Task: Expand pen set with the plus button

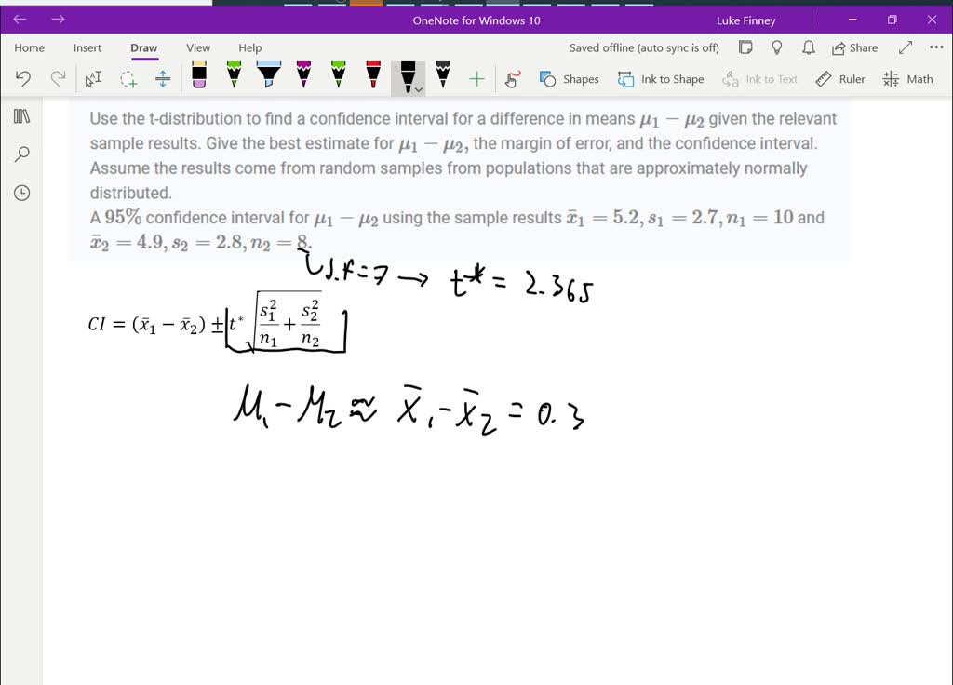Action: [x=476, y=79]
